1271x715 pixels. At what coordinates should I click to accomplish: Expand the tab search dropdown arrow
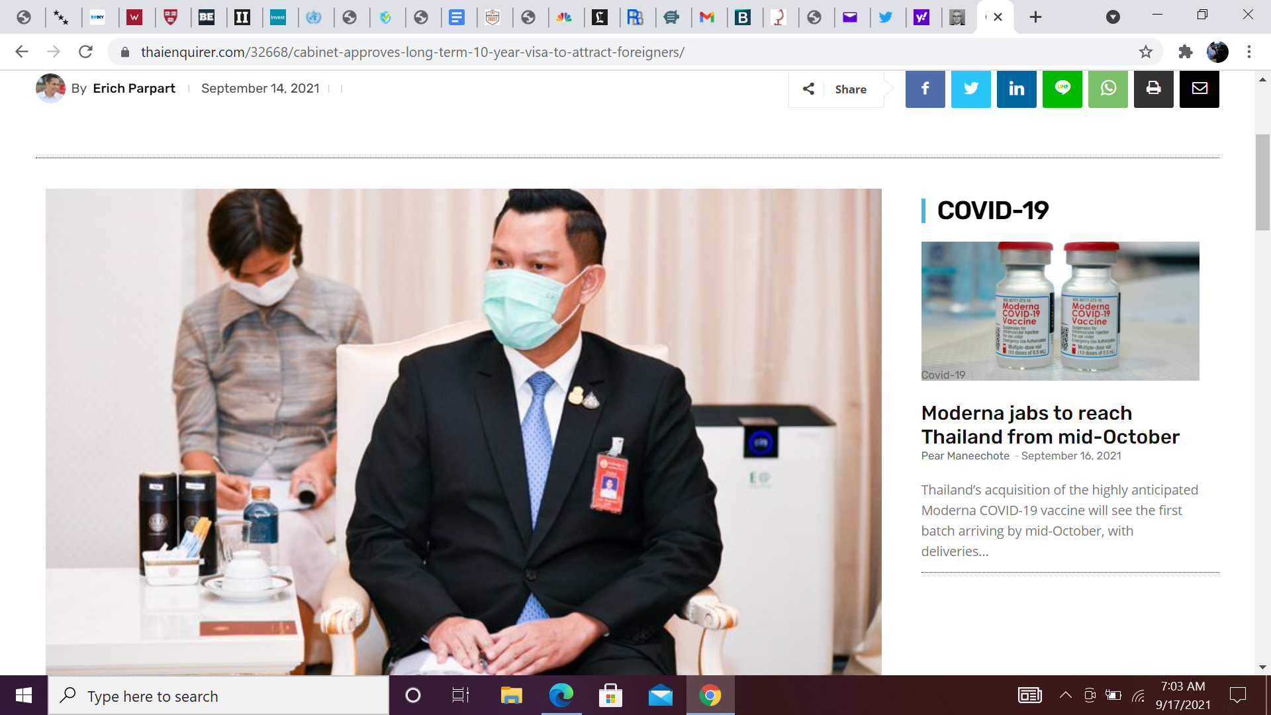(x=1113, y=17)
